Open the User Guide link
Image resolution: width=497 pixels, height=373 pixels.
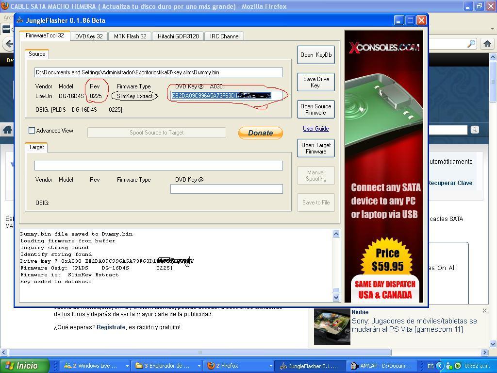[315, 128]
